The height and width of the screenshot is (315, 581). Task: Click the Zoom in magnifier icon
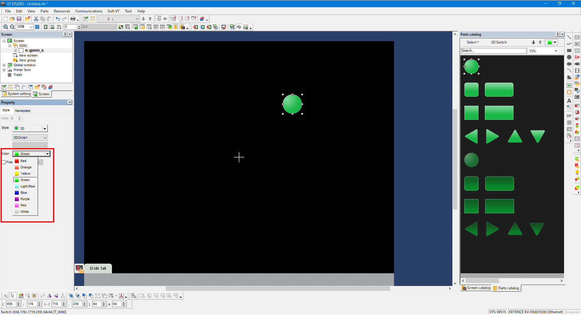point(5,27)
